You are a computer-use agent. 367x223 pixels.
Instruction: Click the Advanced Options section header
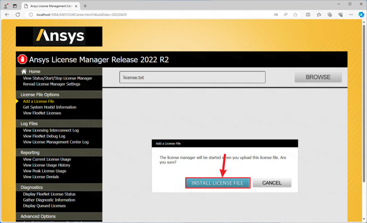tap(59, 217)
